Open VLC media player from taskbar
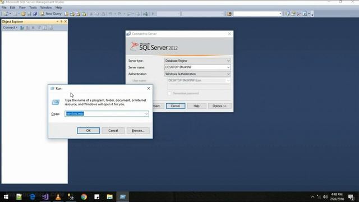This screenshot has height=202, width=359. (58, 197)
